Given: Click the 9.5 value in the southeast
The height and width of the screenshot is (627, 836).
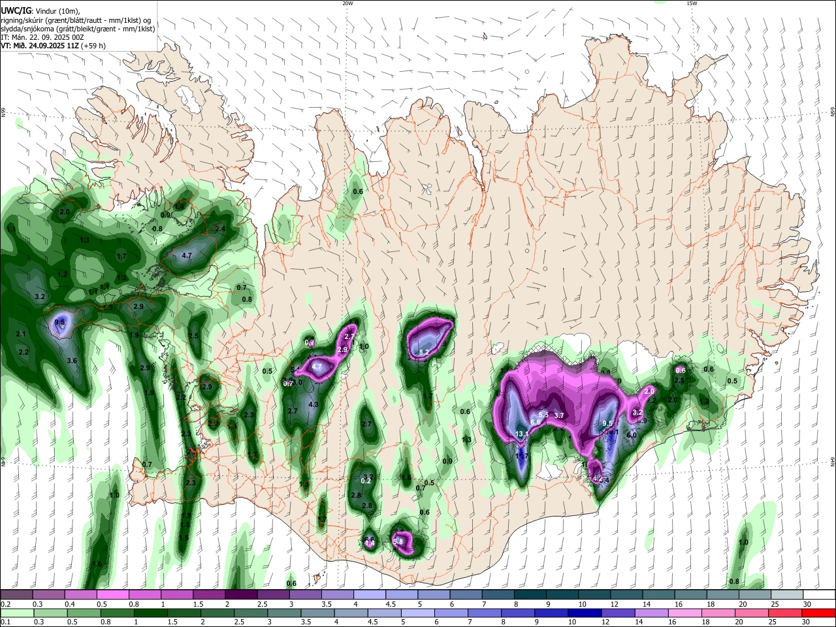Looking at the screenshot, I should click(607, 423).
